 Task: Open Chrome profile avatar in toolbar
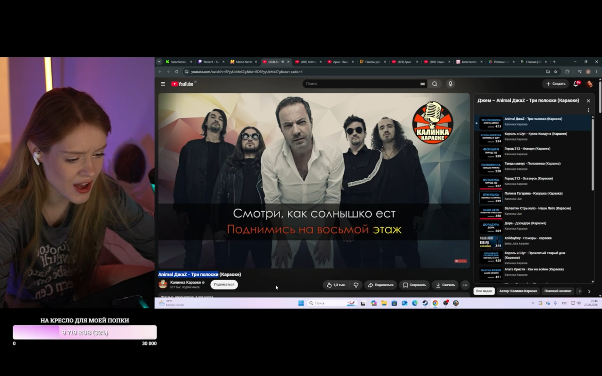tap(588, 72)
